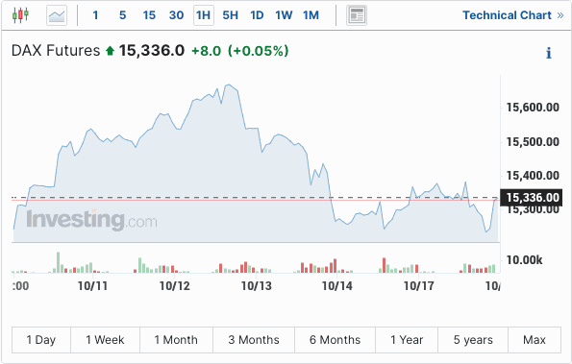Click the DAX Futures title
Image resolution: width=572 pixels, height=364 pixels.
click(56, 50)
